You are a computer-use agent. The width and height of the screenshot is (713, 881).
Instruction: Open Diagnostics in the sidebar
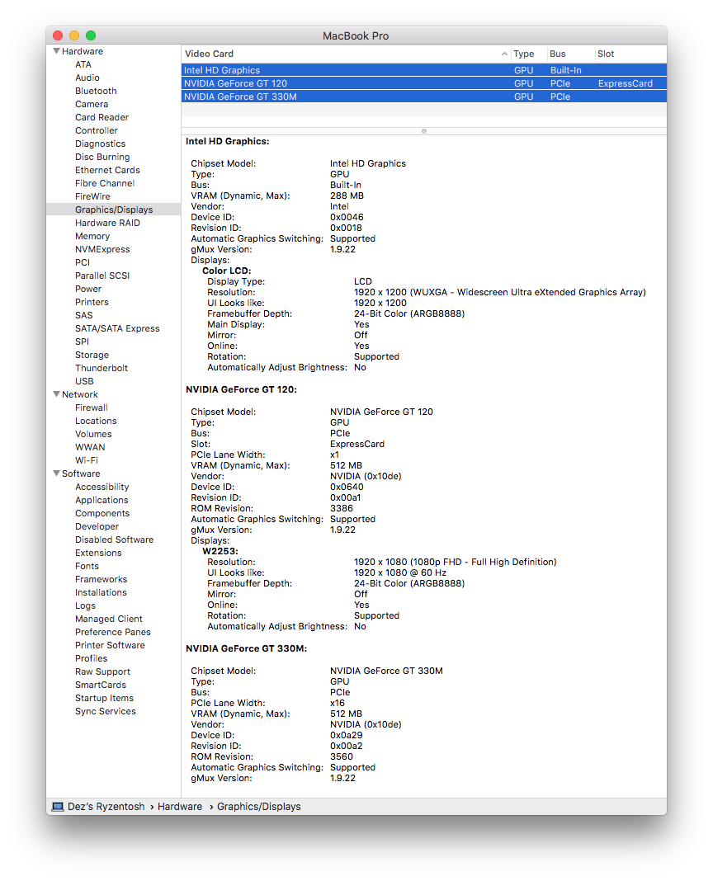(100, 144)
